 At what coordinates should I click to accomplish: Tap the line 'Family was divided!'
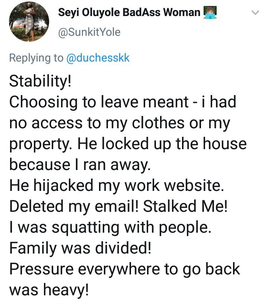coord(80,248)
